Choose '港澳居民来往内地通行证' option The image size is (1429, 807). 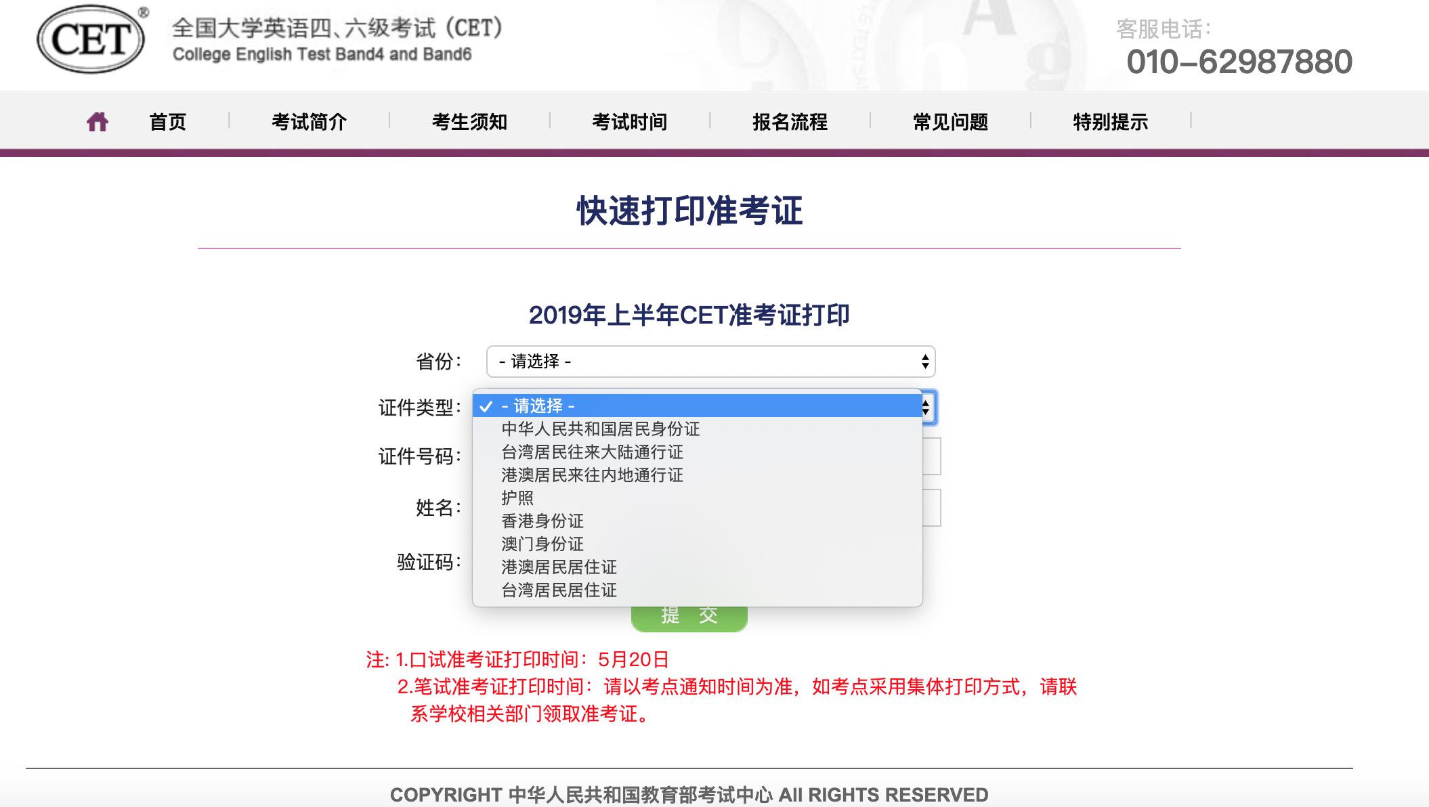[591, 475]
